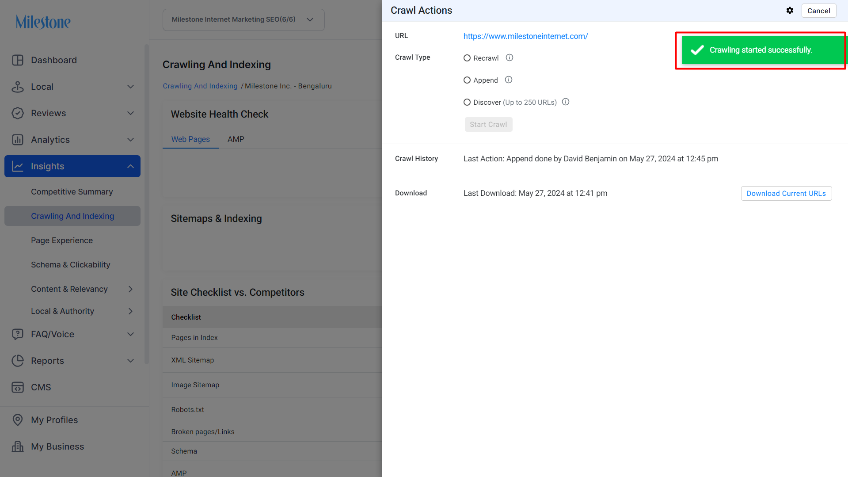Screen dimensions: 848x477
Task: Click the My Profiles location pin icon
Action: click(x=18, y=420)
